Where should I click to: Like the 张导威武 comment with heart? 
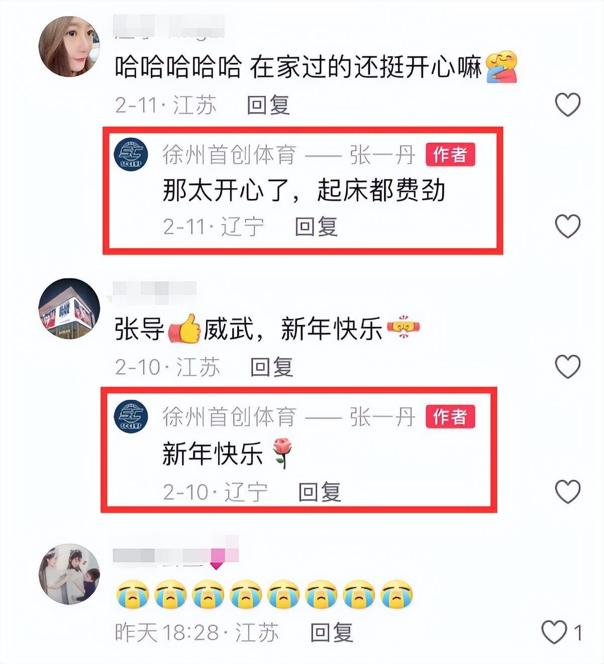[568, 366]
